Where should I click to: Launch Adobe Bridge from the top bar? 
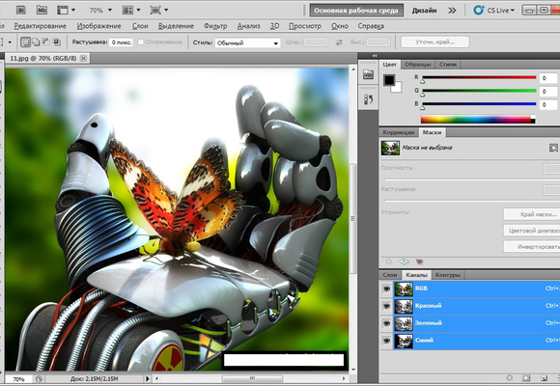(21, 10)
